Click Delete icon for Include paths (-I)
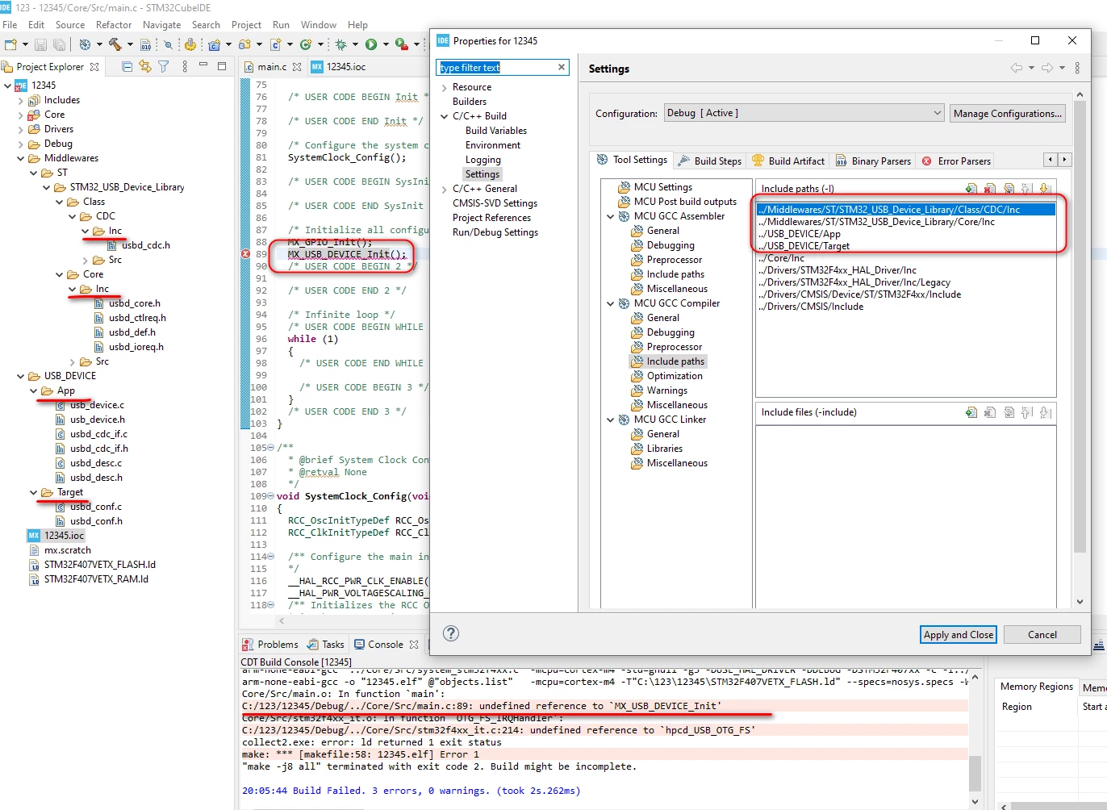Screen dimensions: 1107x810 tap(990, 189)
